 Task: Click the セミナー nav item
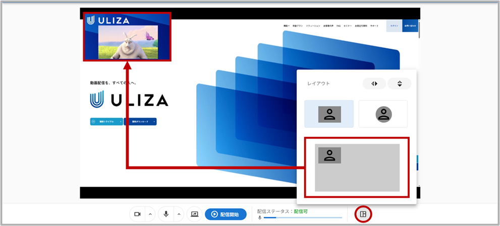(348, 26)
